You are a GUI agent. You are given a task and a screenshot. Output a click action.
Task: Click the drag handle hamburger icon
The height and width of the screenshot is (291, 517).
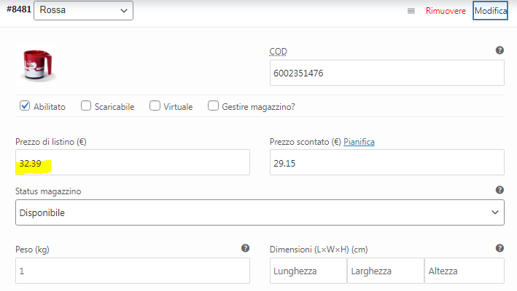411,11
